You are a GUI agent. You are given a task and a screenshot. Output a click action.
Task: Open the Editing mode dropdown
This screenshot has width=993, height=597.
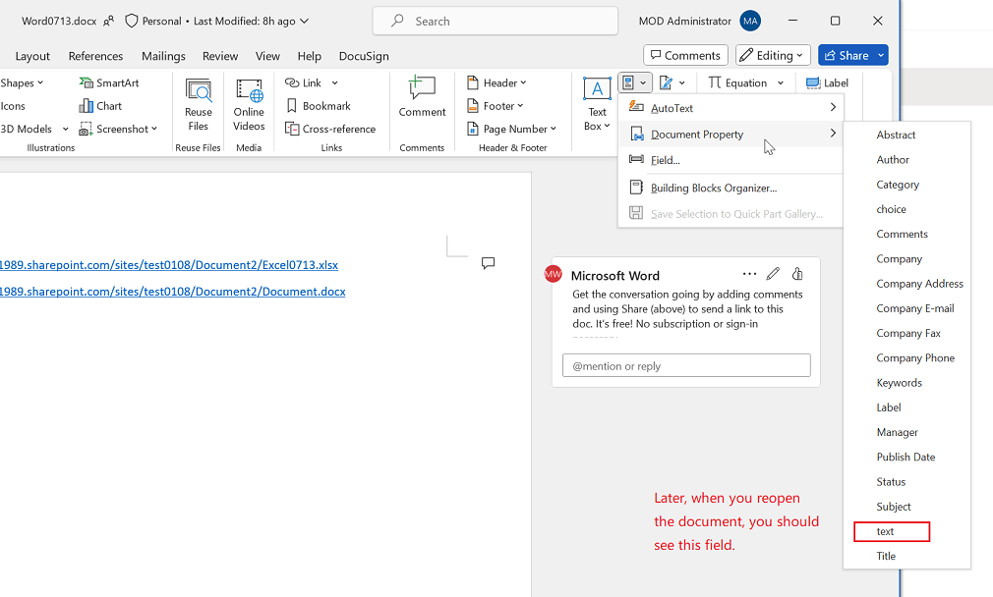click(773, 56)
